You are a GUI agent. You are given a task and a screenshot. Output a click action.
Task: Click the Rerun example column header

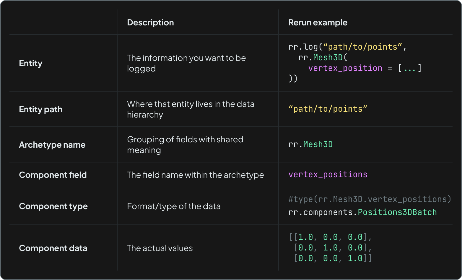click(318, 22)
